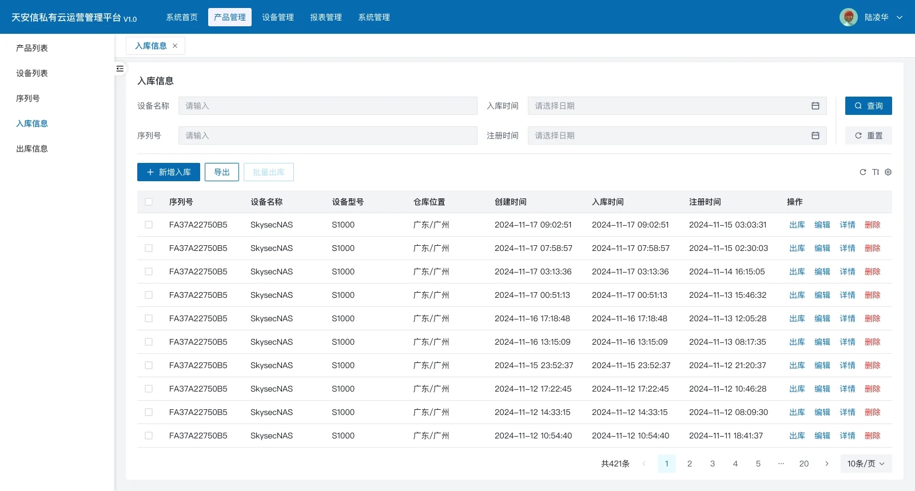The height and width of the screenshot is (491, 915).
Task: Click the ellipsis to jump pages ahead
Action: pos(781,464)
